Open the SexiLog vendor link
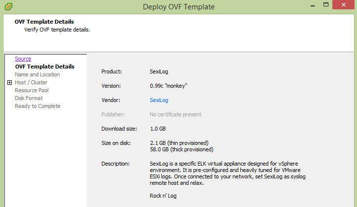This screenshot has height=207, width=357. click(x=159, y=100)
